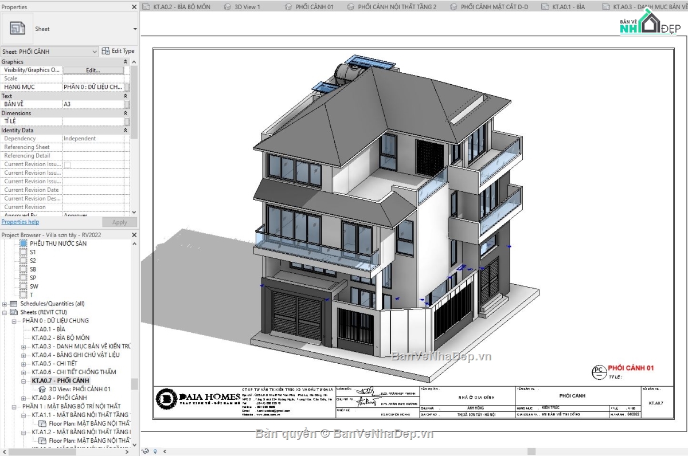Screen dimensions: 688x456
Task: Expand KT.A0.3 - DANH MỤC BẢN VẼ sheet
Action: click(24, 347)
